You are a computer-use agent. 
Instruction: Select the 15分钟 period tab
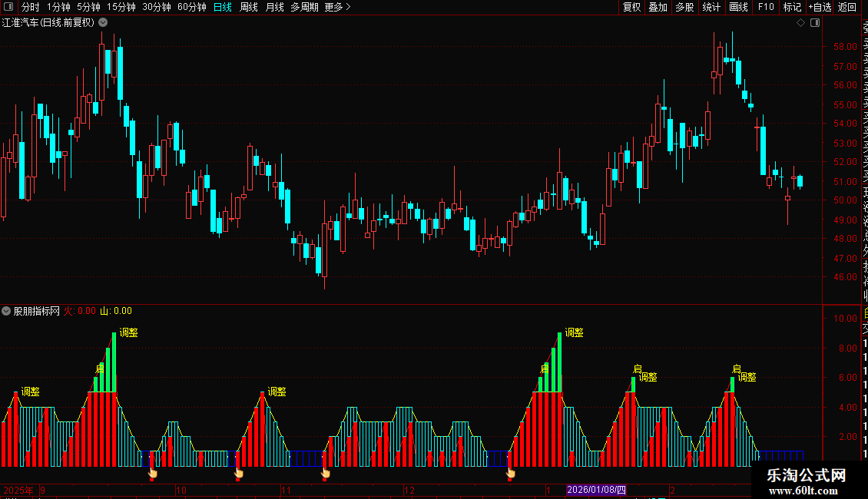click(121, 7)
